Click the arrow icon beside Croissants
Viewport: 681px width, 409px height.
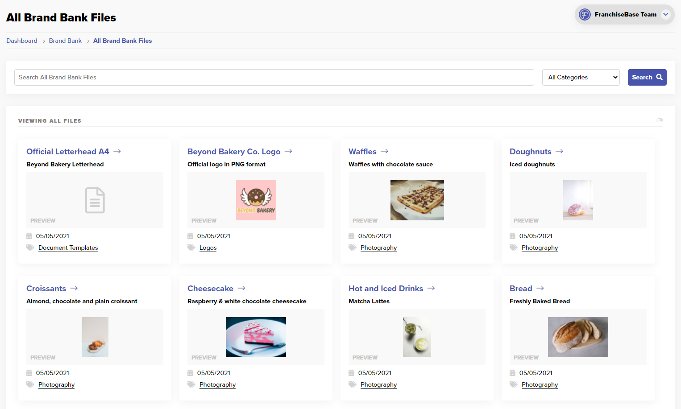tap(74, 289)
